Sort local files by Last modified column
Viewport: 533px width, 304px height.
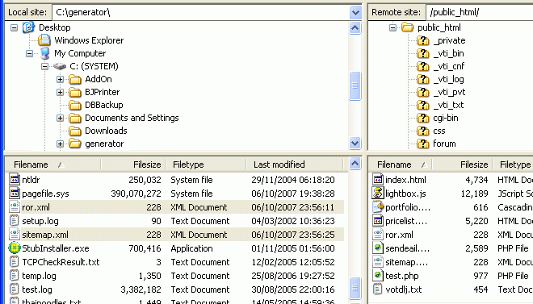pyautogui.click(x=295, y=164)
